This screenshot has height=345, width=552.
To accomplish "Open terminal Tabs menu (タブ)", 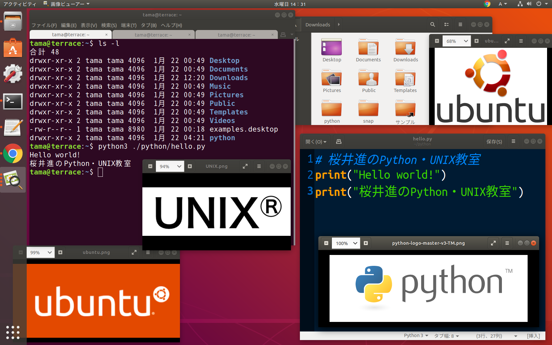I will pyautogui.click(x=149, y=25).
